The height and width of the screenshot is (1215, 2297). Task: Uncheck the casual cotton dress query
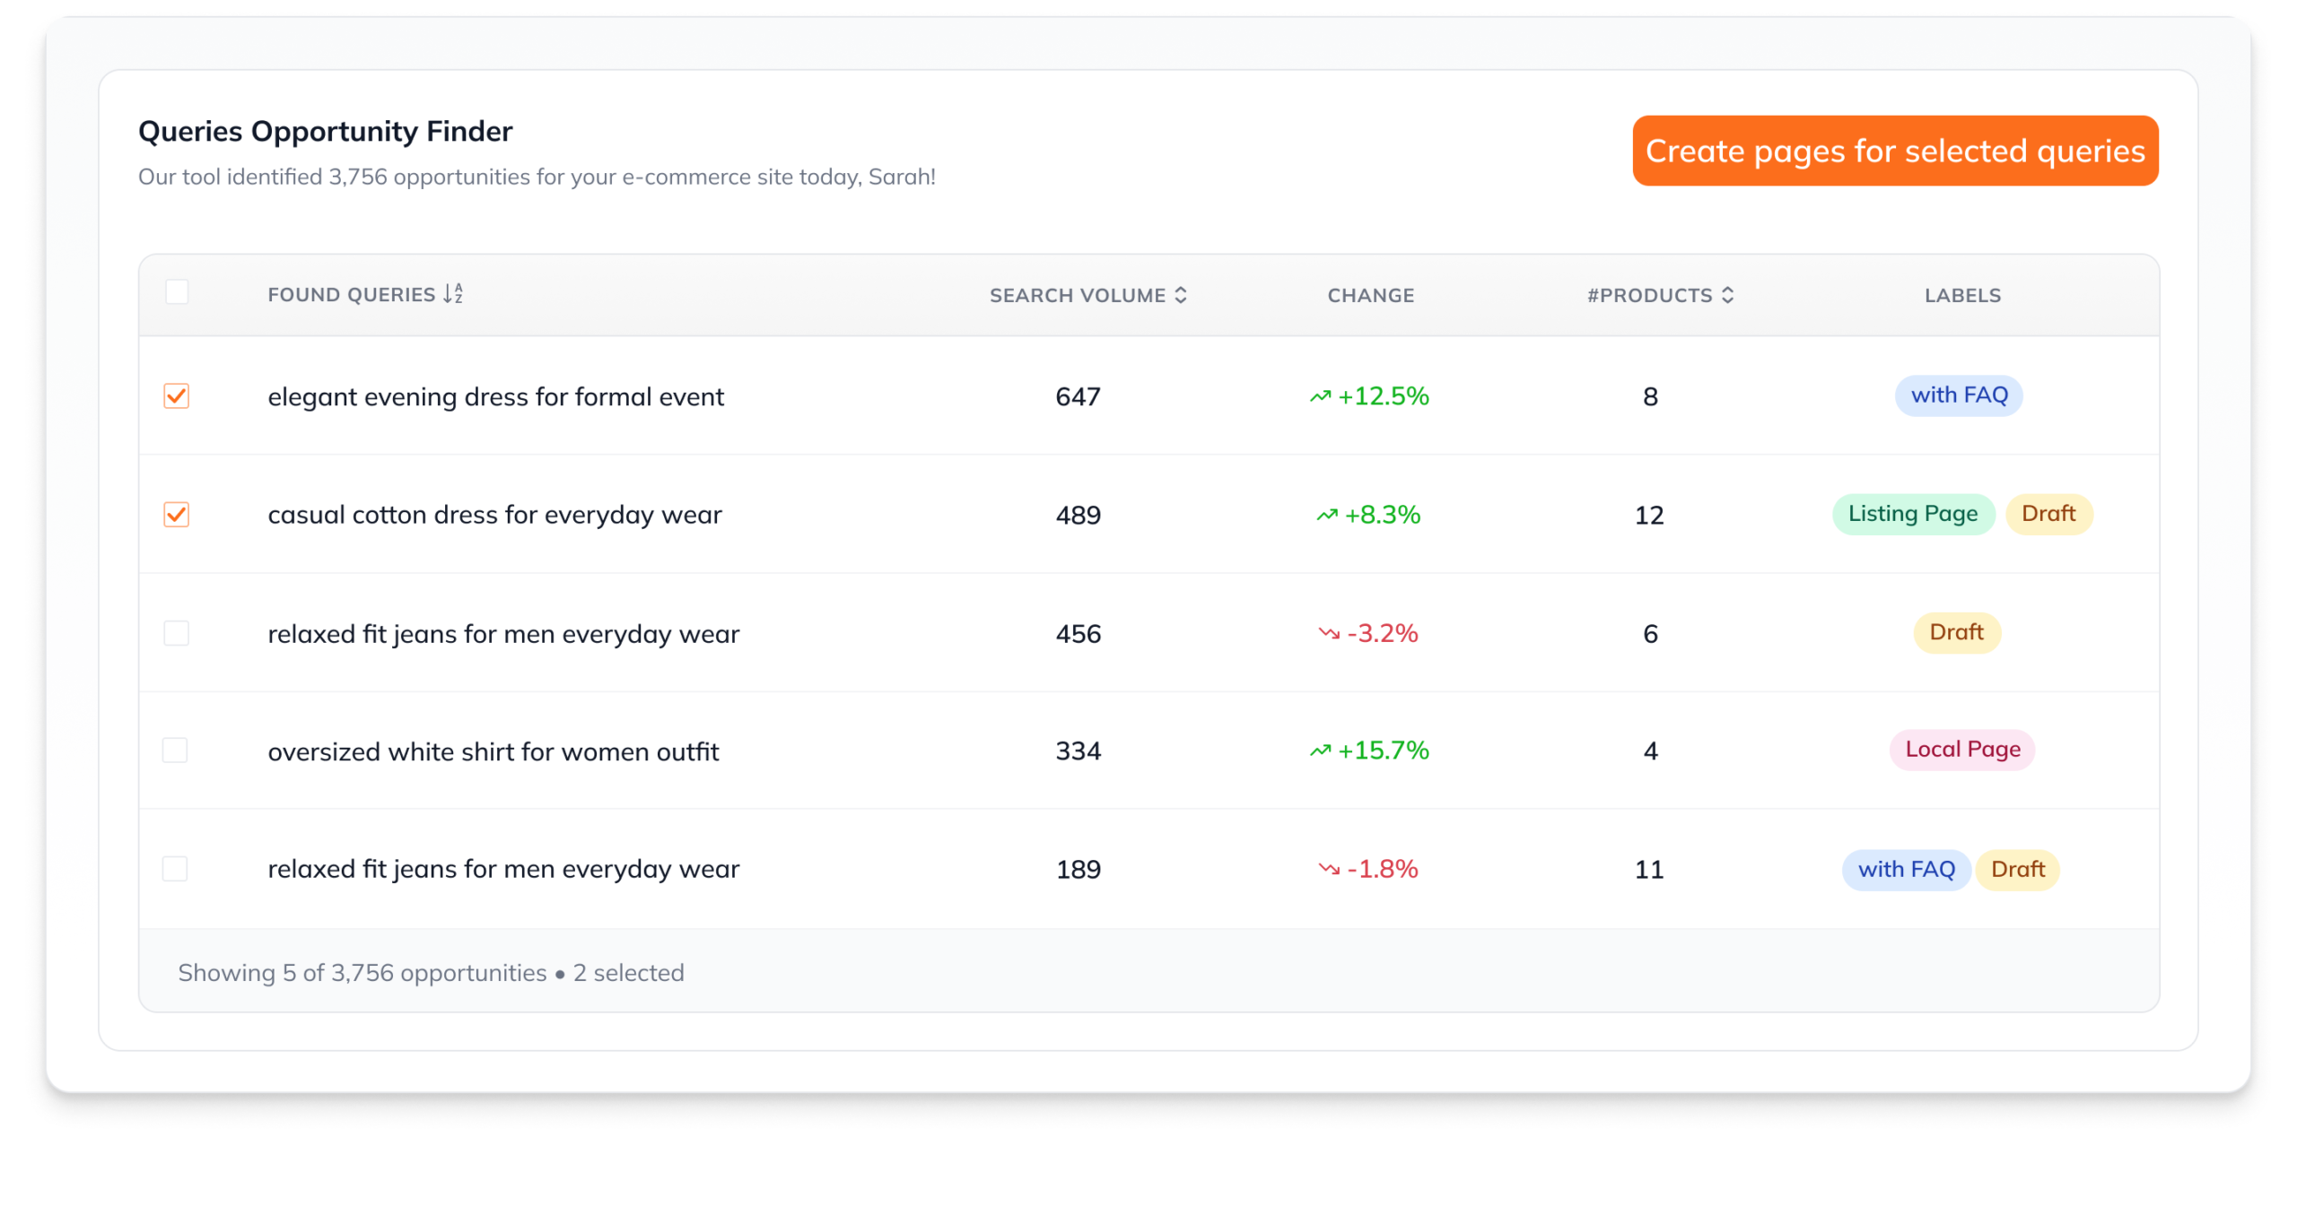[x=177, y=515]
